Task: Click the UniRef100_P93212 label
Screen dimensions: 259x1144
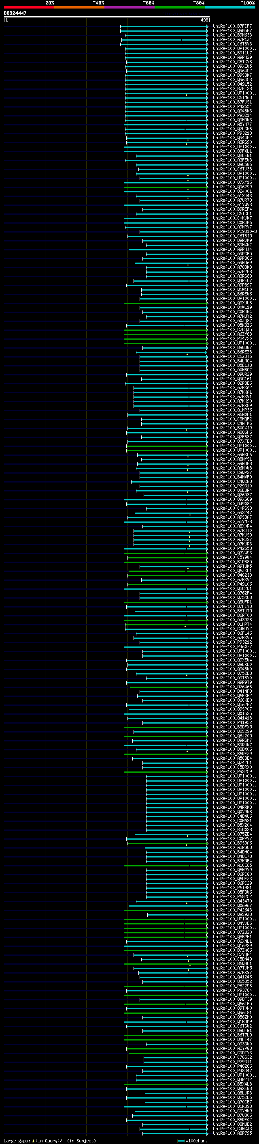Action: click(x=232, y=642)
